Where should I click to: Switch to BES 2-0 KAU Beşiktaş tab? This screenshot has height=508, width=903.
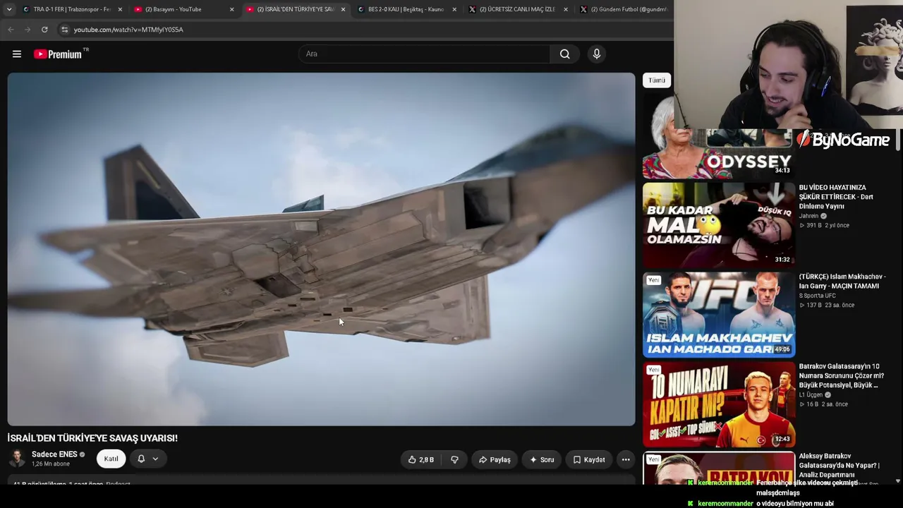406,9
